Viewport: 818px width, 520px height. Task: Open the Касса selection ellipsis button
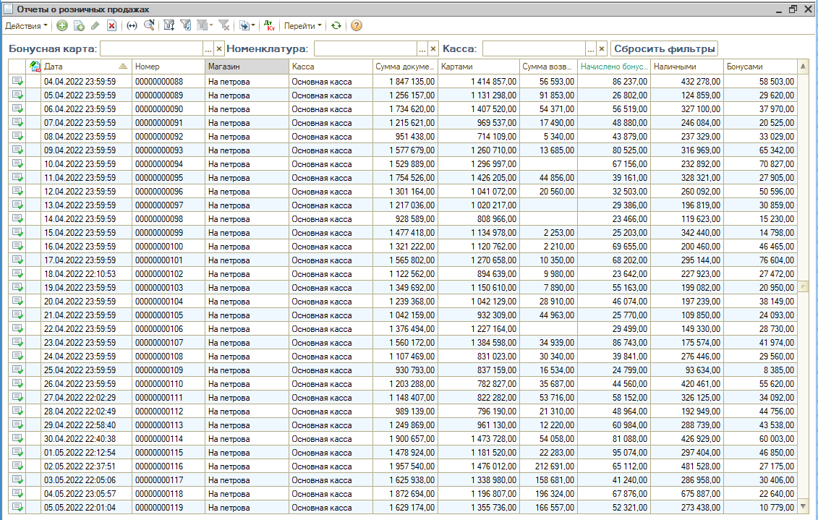[x=591, y=48]
